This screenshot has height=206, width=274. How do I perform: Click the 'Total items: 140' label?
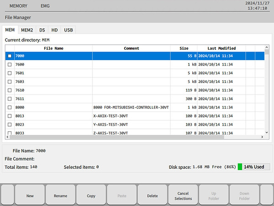21,167
